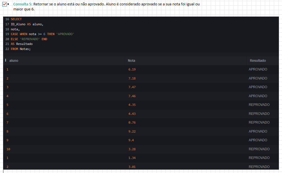Select the nota cell 0.76
Screen dimensions: 282x173
[132, 123]
